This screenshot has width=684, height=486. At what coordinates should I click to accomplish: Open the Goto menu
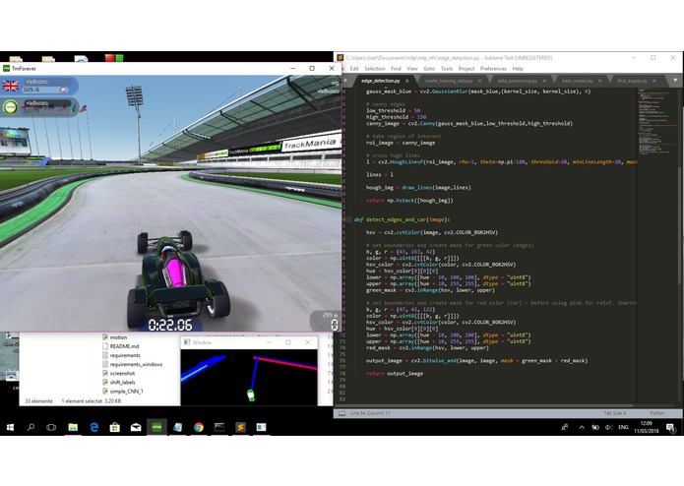point(429,69)
